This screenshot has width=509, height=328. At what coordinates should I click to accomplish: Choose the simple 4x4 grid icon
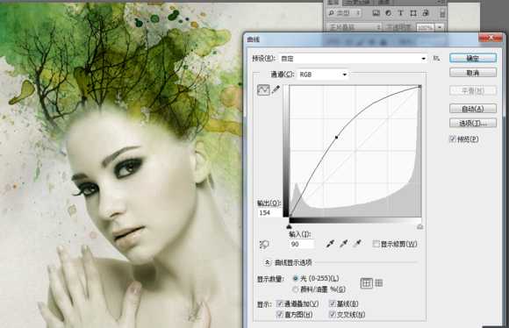tap(367, 283)
